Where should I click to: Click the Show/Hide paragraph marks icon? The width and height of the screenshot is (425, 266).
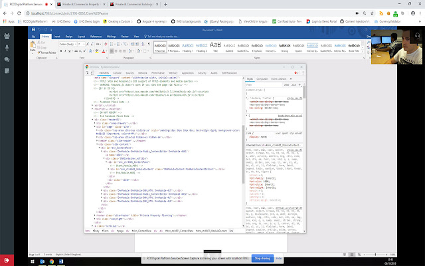tap(149, 44)
